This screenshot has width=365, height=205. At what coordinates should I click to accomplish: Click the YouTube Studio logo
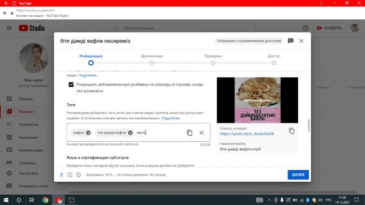pyautogui.click(x=32, y=28)
